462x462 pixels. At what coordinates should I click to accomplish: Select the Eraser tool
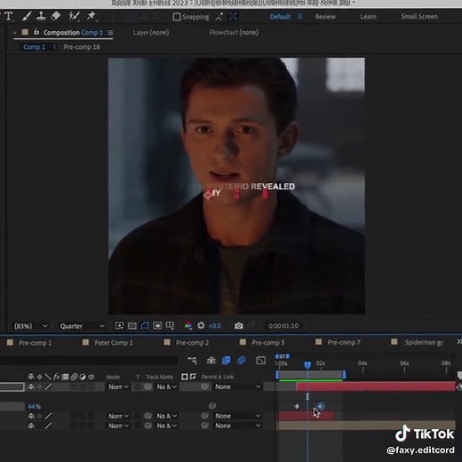pyautogui.click(x=56, y=16)
